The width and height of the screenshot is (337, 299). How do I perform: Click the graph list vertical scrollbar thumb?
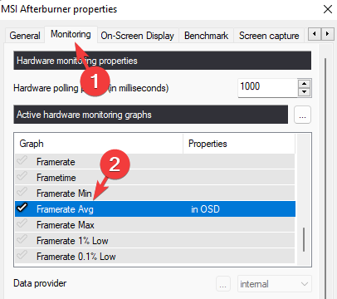click(304, 239)
